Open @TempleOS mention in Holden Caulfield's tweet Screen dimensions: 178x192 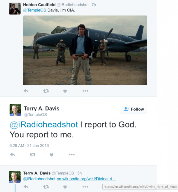(x=35, y=10)
